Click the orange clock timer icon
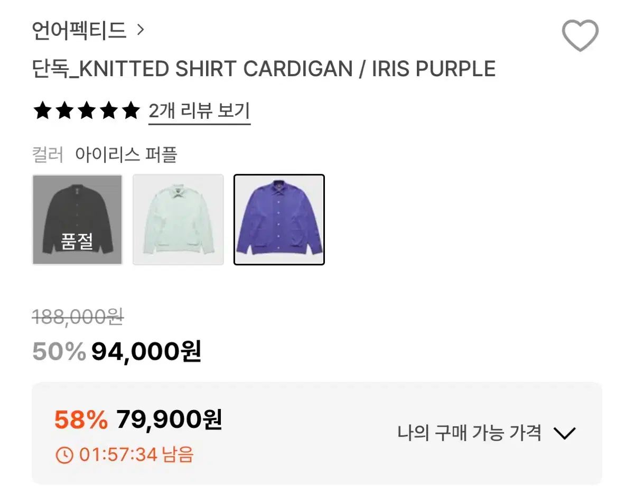Image resolution: width=634 pixels, height=502 pixels. (64, 454)
